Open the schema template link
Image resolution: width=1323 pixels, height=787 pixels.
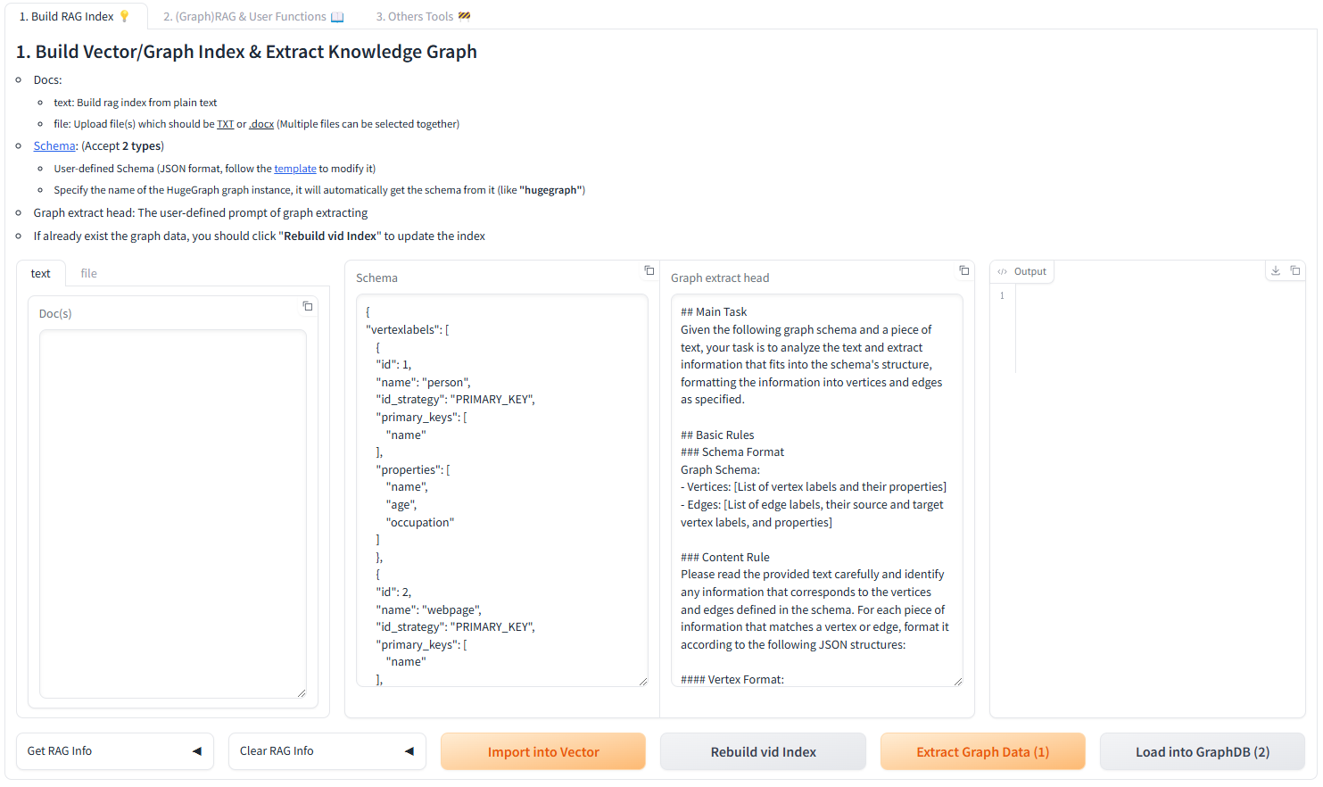(x=295, y=169)
